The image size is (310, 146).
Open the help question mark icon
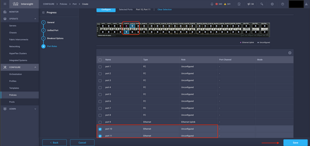click(x=283, y=4)
